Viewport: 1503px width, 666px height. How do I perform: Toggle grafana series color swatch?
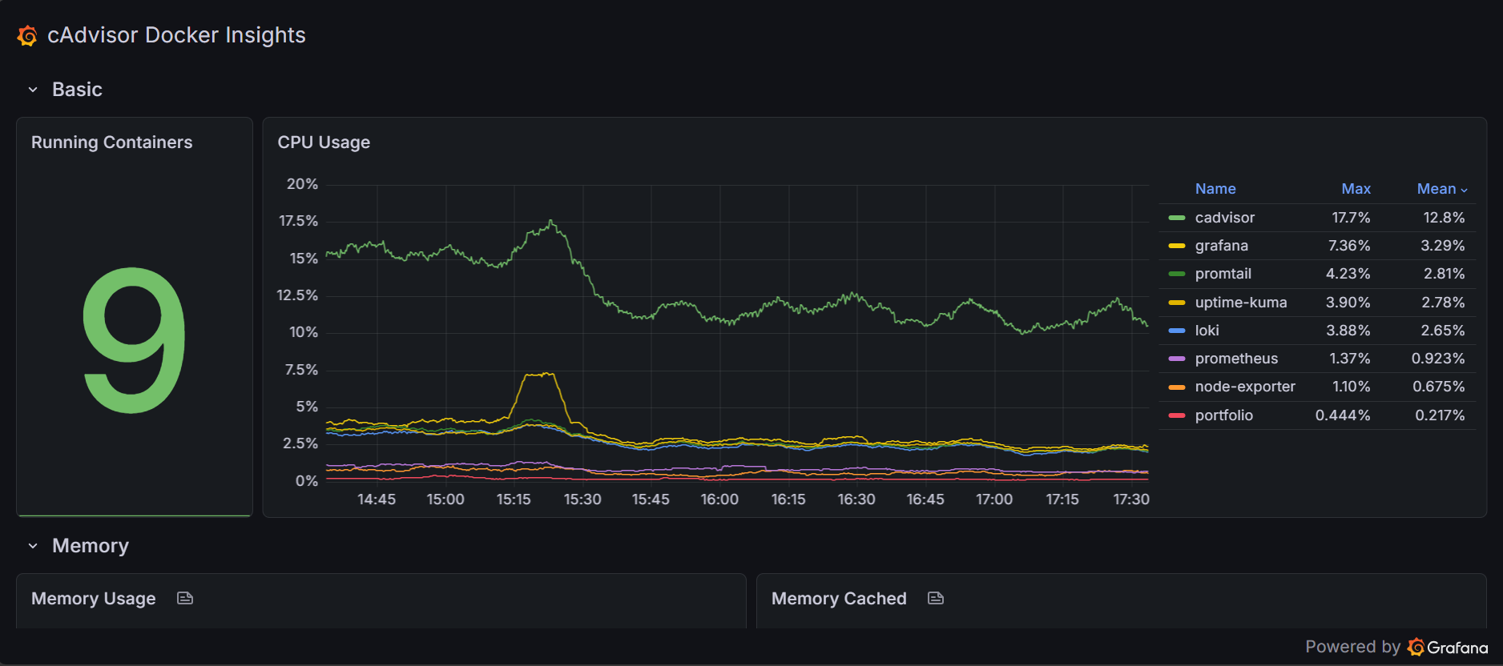[1177, 246]
